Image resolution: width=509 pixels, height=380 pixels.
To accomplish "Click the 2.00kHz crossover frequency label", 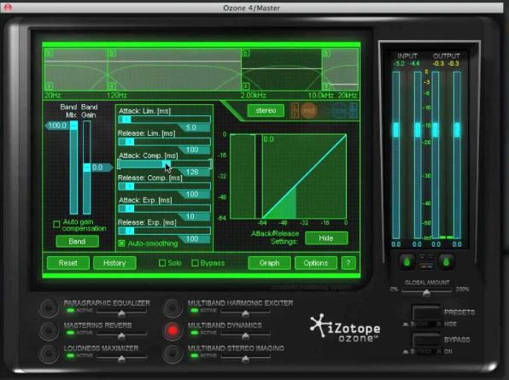I will pos(253,96).
